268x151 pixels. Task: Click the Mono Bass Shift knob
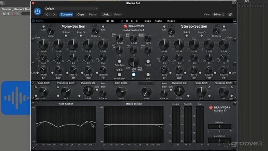pos(44,92)
